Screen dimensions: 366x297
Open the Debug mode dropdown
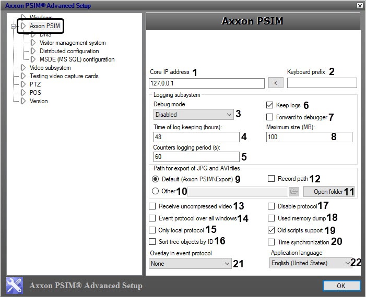coord(194,115)
